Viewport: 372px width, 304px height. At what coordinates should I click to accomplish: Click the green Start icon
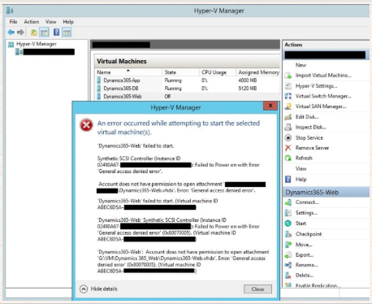click(x=288, y=224)
